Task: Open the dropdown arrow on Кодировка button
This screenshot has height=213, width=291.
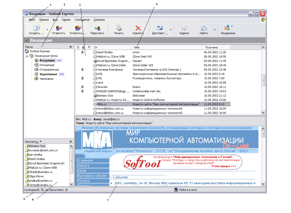Action: click(232, 26)
